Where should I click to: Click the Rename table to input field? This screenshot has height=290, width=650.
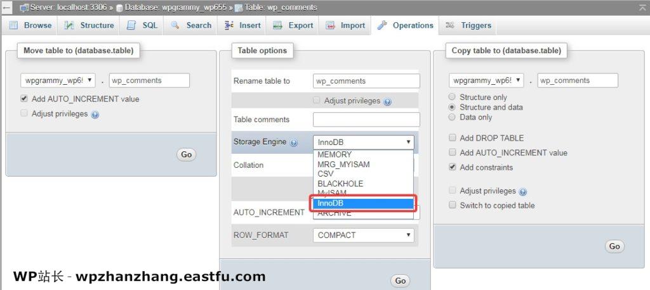click(366, 80)
